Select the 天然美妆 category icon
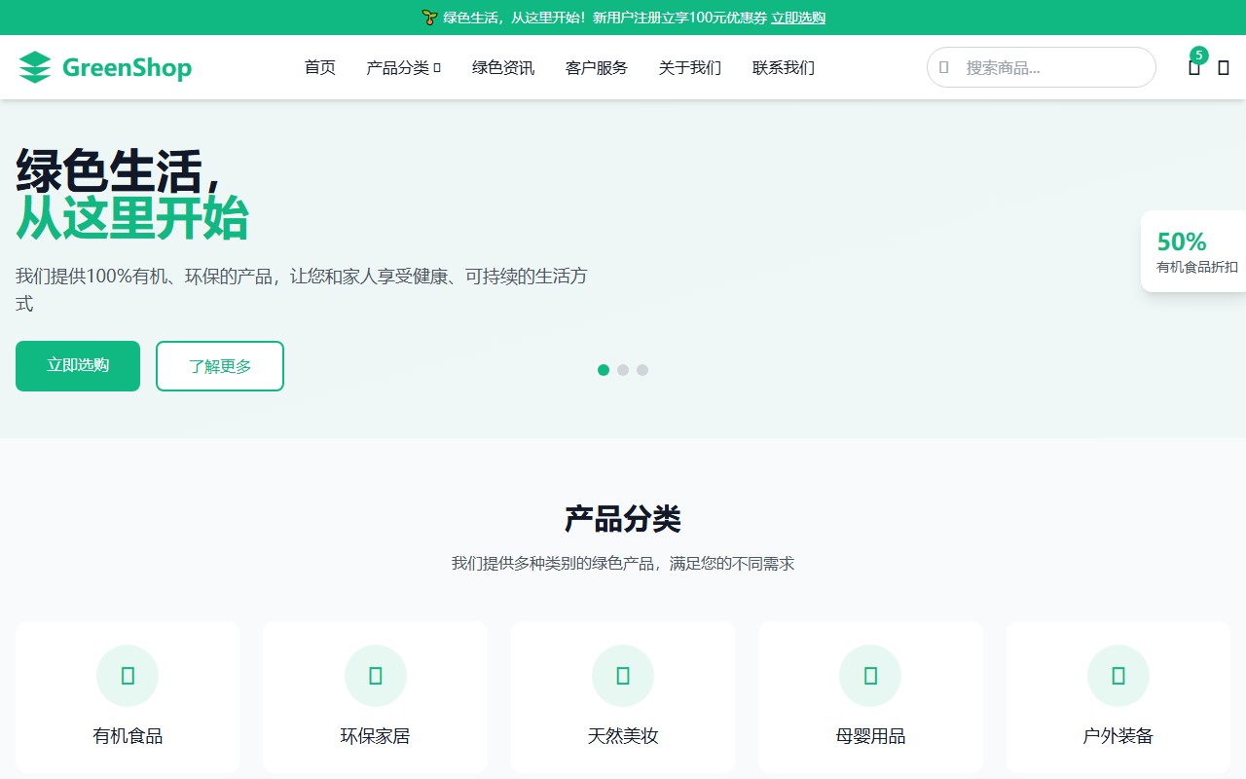1246x779 pixels. (x=622, y=675)
